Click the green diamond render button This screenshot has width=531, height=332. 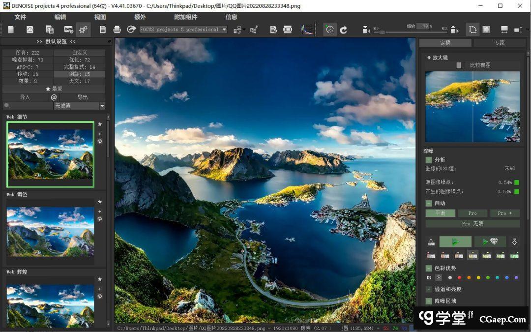click(490, 241)
